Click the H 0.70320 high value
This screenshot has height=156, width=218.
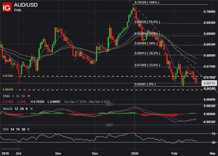pyautogui.click(x=37, y=102)
